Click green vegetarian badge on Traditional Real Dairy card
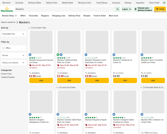Image resolution: width=167 pixels, height=134 pixels. pos(58,55)
